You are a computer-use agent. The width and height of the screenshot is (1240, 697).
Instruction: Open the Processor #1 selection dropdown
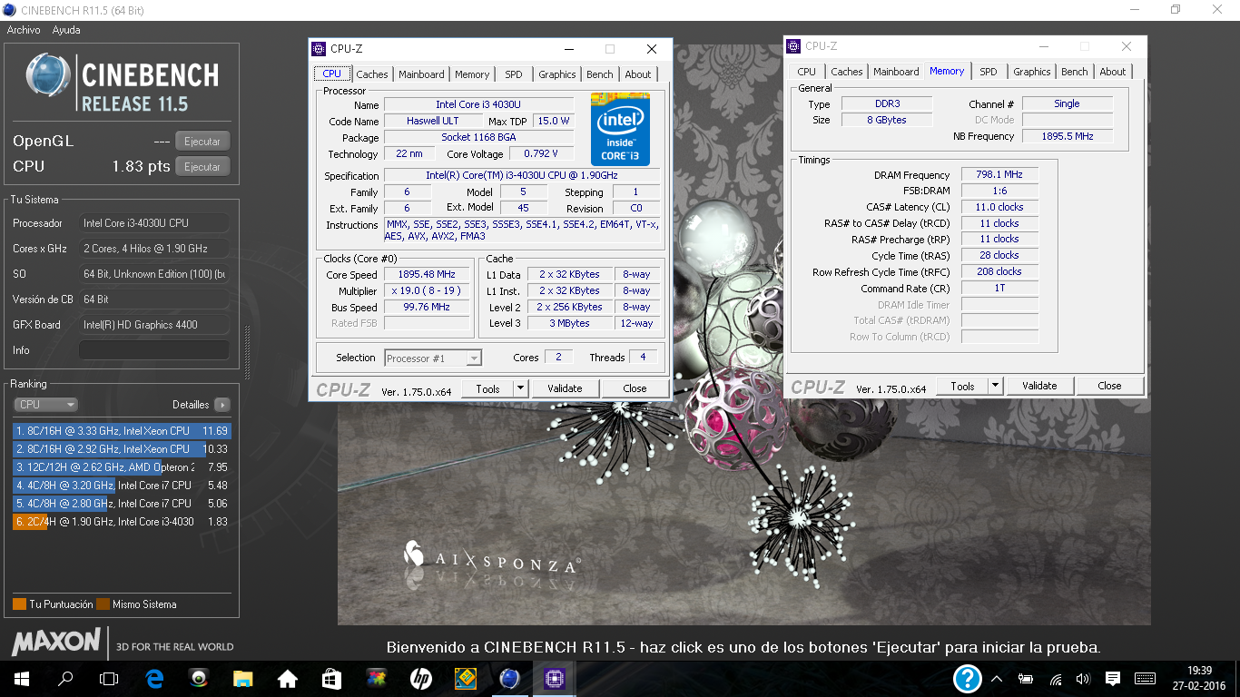click(x=433, y=358)
